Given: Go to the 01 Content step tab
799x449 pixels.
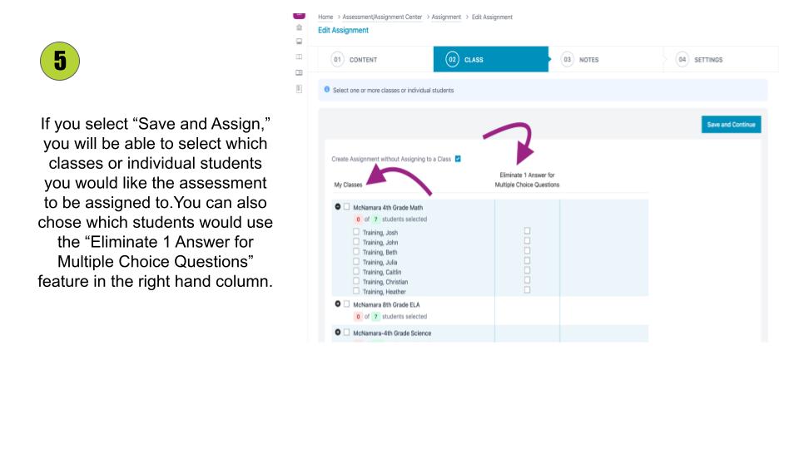Looking at the screenshot, I should [x=356, y=59].
